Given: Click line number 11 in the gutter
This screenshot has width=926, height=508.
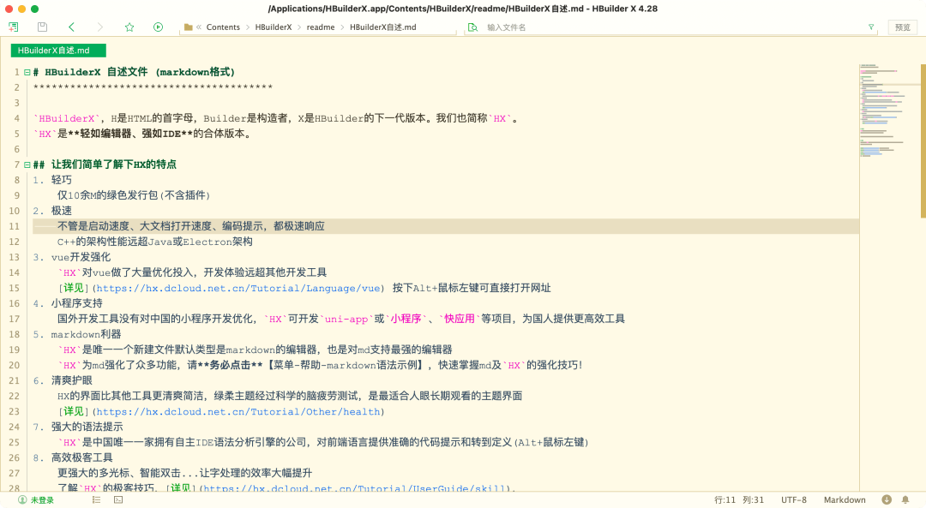Looking at the screenshot, I should (x=15, y=226).
